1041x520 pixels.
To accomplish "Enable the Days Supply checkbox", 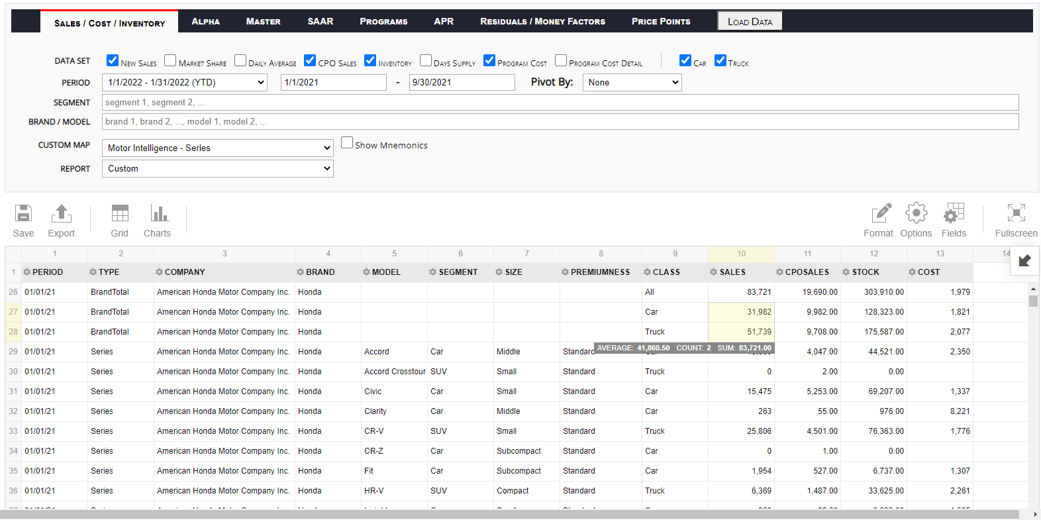I will point(426,60).
